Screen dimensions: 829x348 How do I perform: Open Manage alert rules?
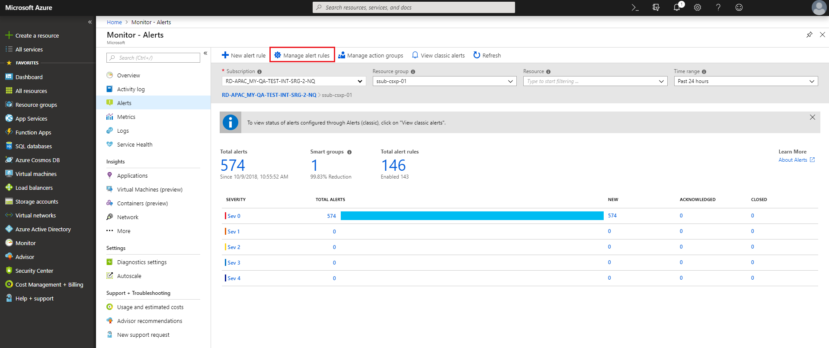click(x=302, y=55)
